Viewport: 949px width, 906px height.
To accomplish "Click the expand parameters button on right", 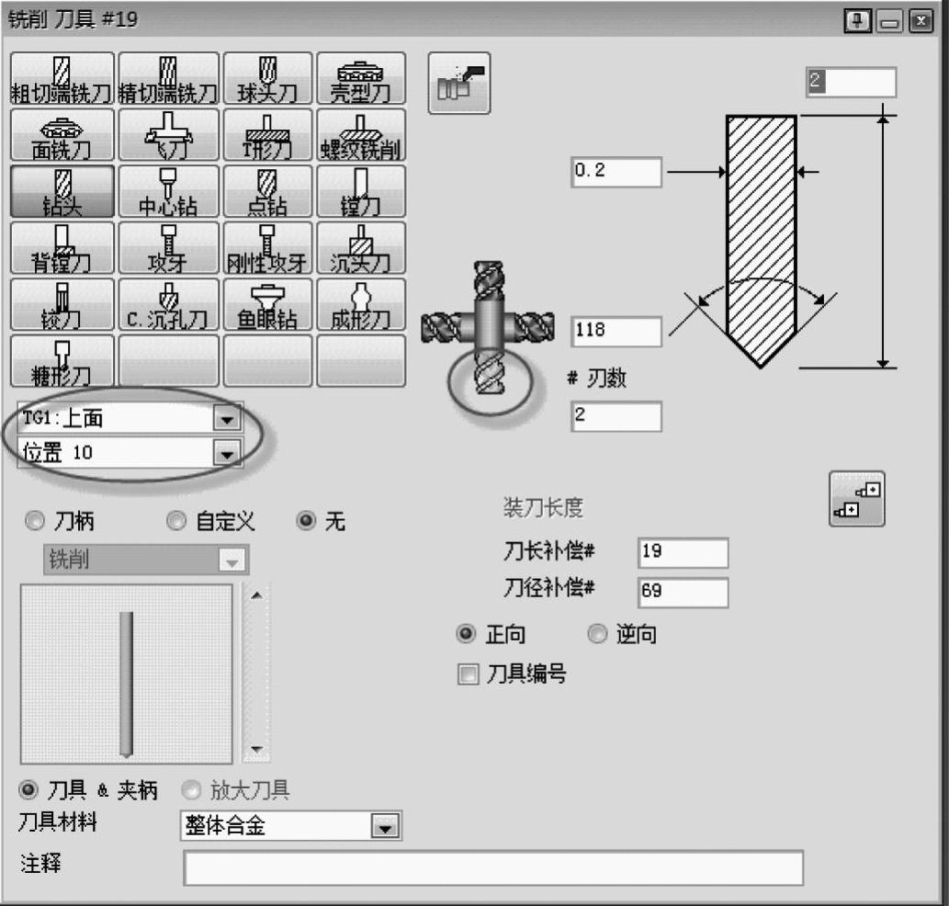I will tap(856, 499).
